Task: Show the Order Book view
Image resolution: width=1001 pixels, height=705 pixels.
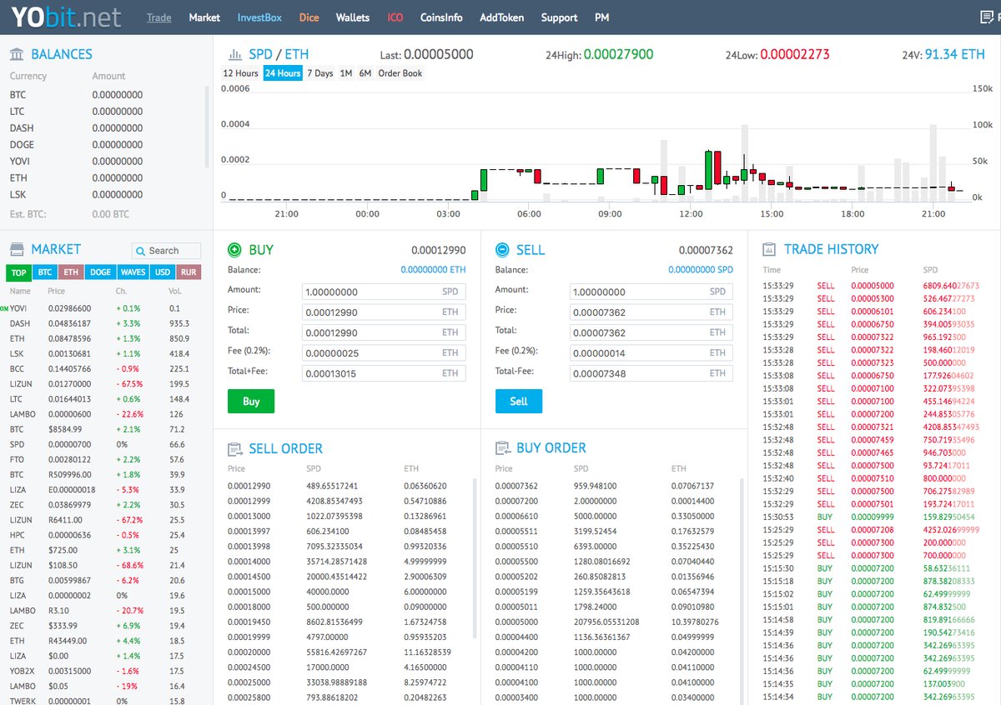Action: point(400,73)
